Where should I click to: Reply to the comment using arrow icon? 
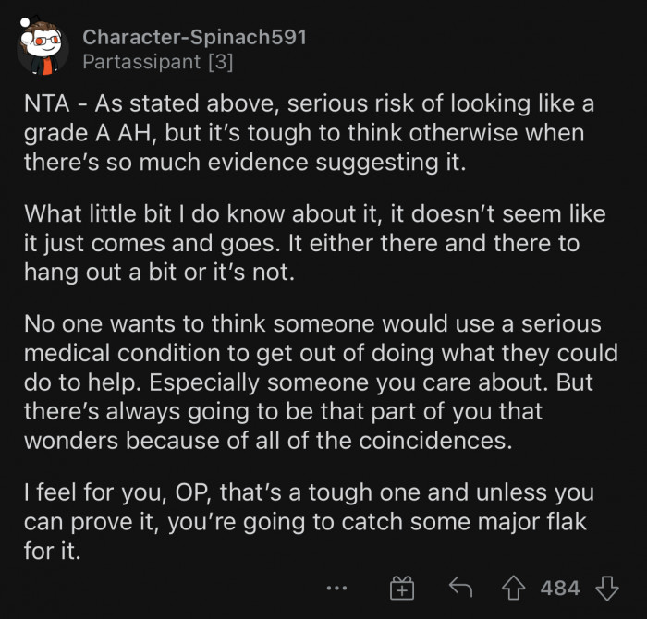460,588
